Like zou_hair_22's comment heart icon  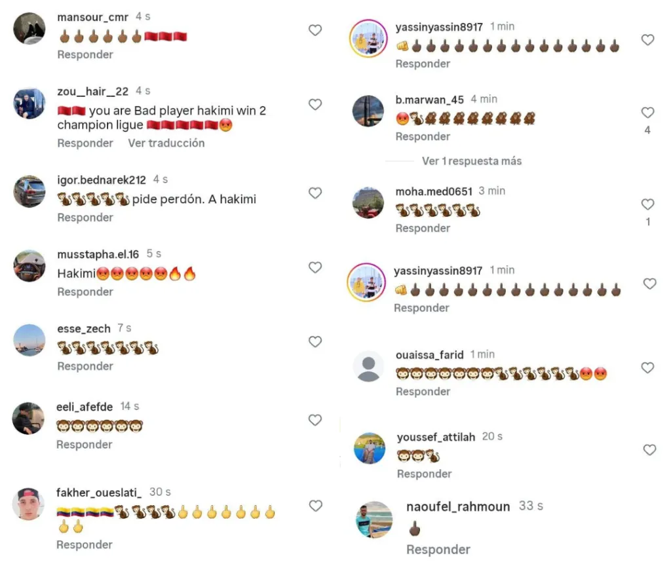pos(315,104)
